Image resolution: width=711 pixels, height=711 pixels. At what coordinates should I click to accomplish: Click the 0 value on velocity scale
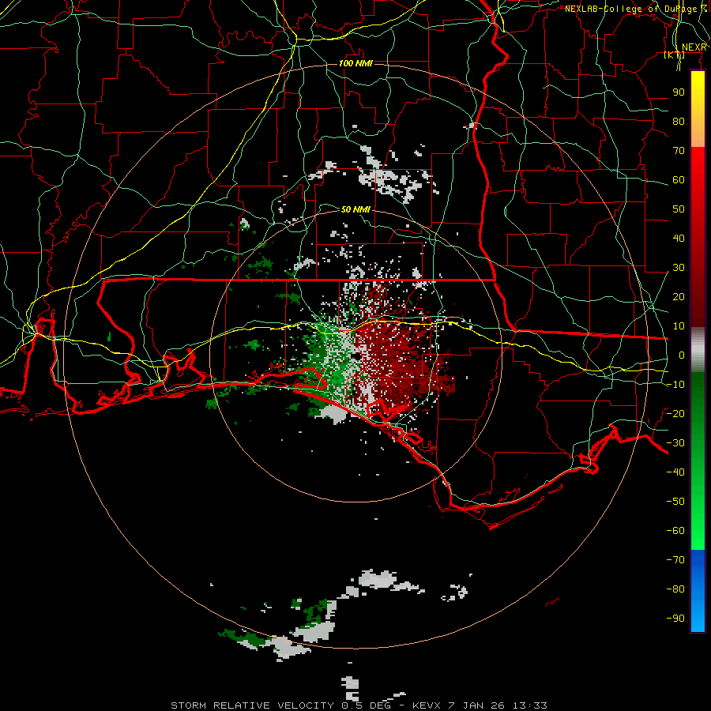682,355
